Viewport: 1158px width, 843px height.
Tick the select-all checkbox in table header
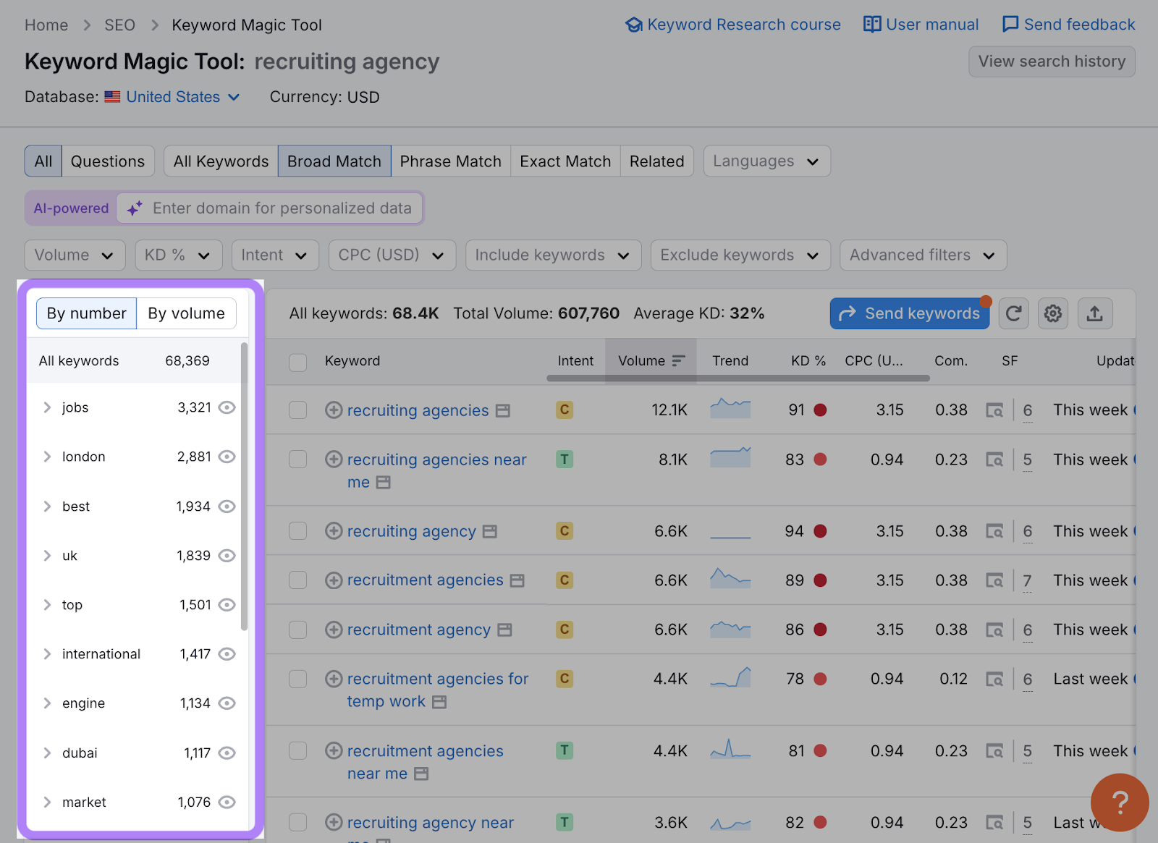[x=298, y=362]
